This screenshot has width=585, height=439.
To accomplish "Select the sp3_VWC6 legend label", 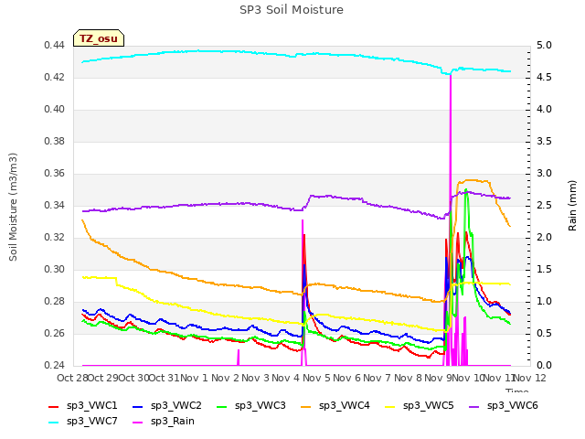I will [513, 406].
